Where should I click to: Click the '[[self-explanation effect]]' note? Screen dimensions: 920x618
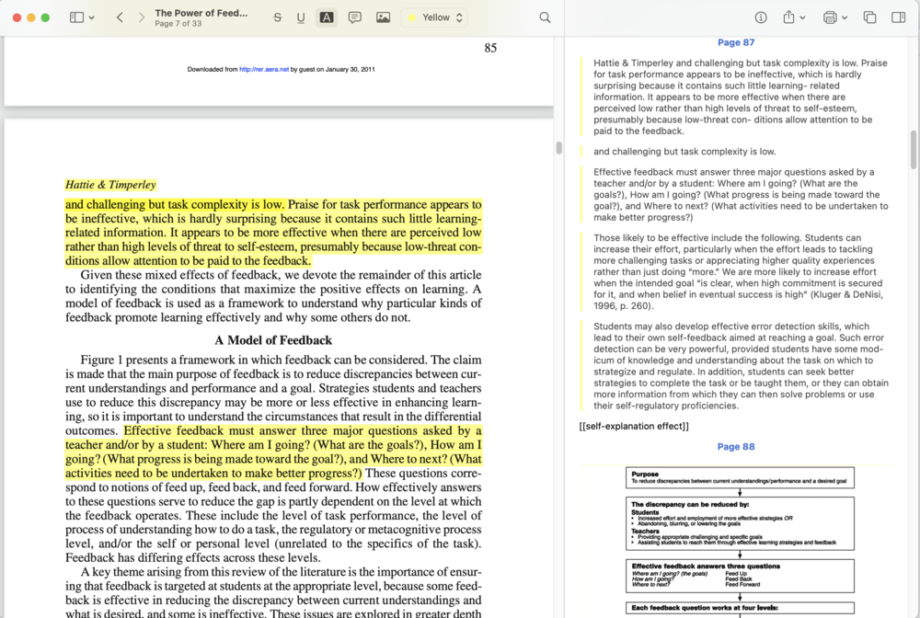coord(634,427)
